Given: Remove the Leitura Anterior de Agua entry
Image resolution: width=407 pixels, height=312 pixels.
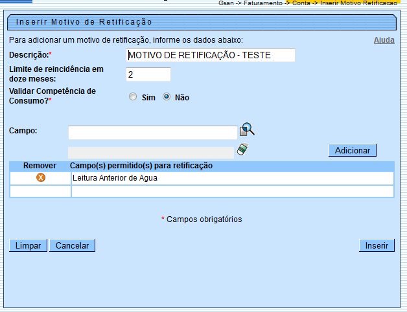Looking at the screenshot, I should point(40,177).
